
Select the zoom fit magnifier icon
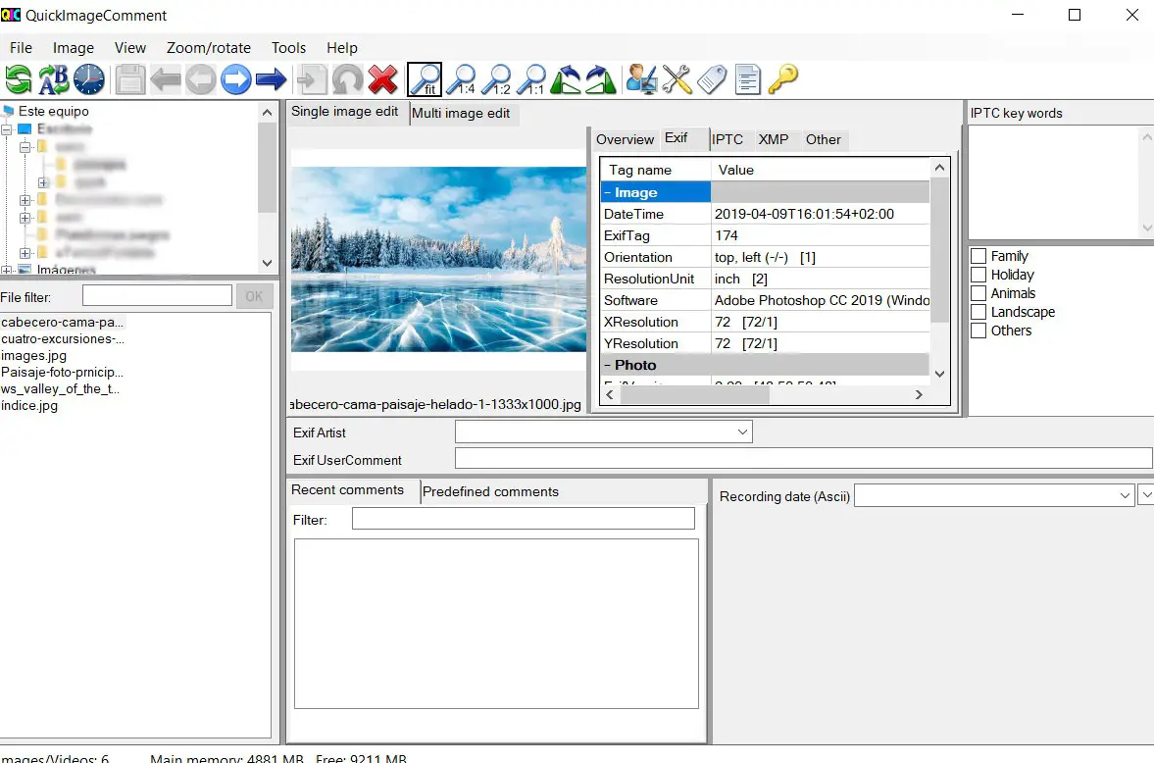pyautogui.click(x=425, y=79)
